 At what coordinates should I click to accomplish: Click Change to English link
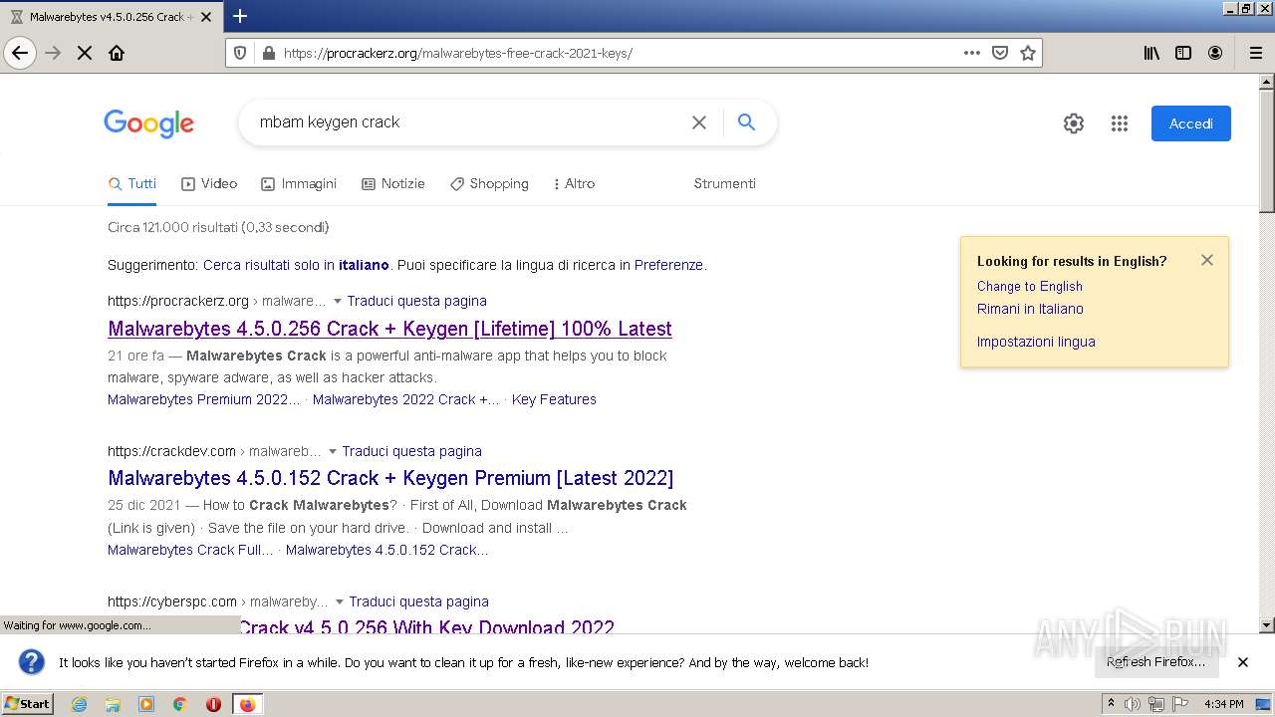[x=1030, y=286]
